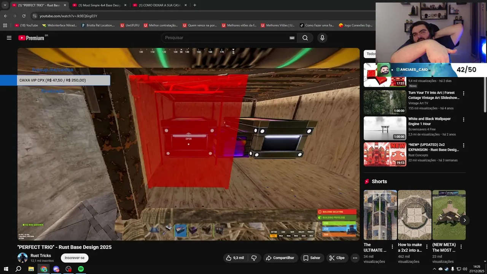Open the Melhor contratação bookmark

click(161, 25)
